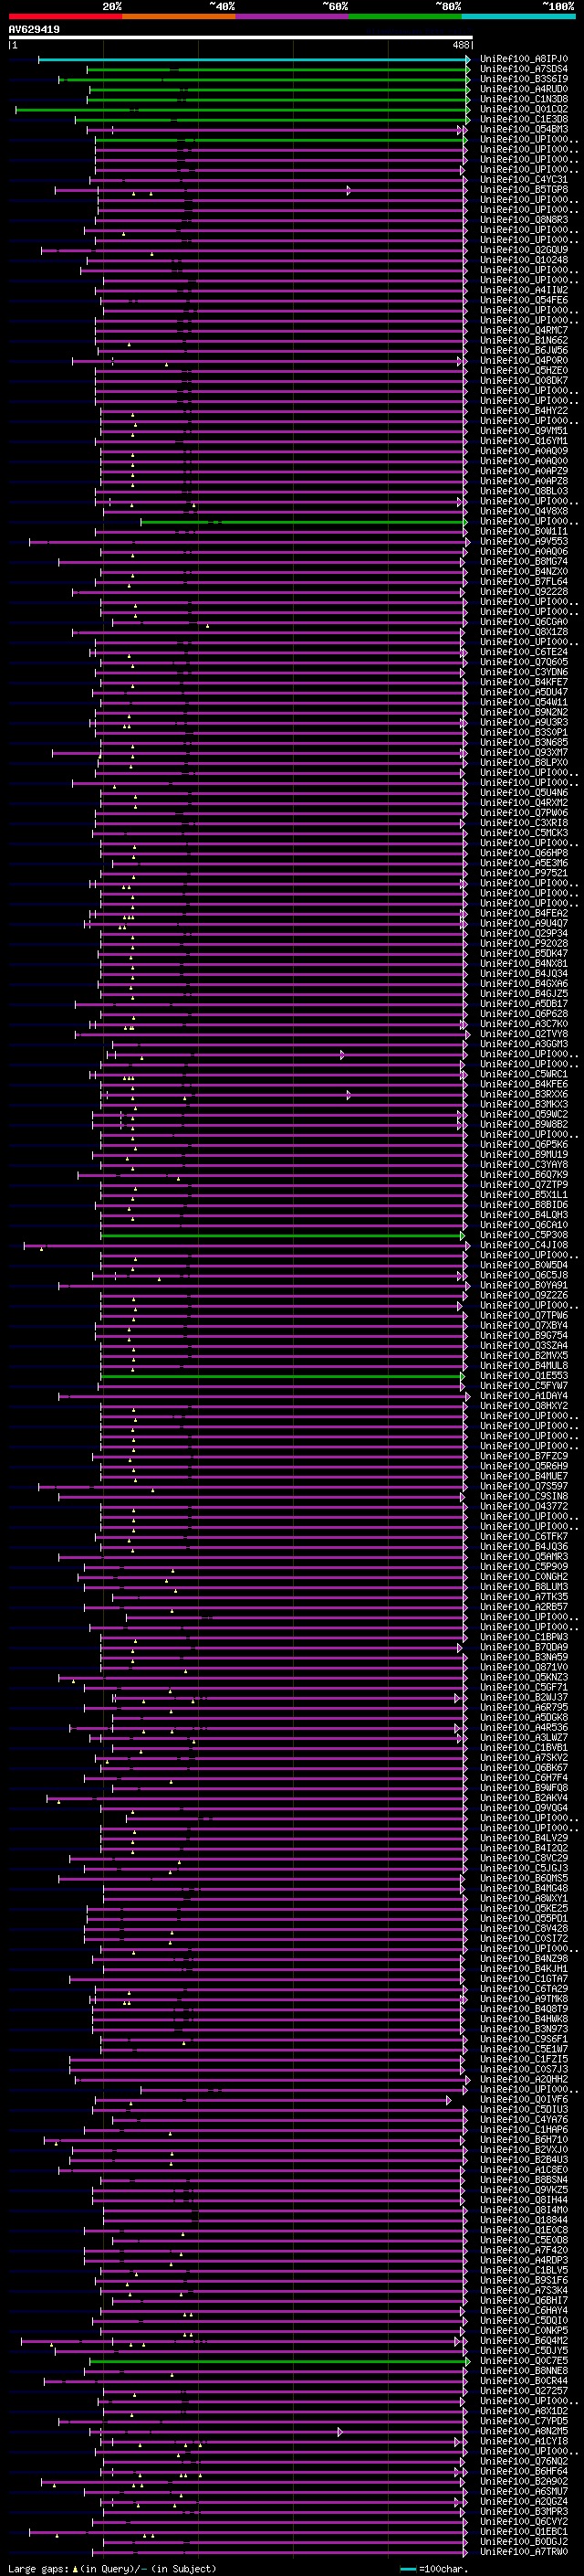584x2576 pixels.
Task: Select the UniRef100_A4IIW2 label
Action: (x=524, y=290)
